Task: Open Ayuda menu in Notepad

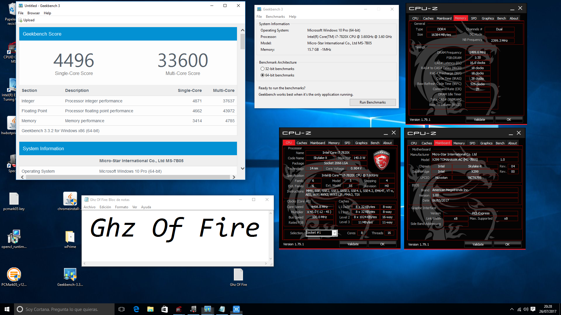Action: point(146,207)
